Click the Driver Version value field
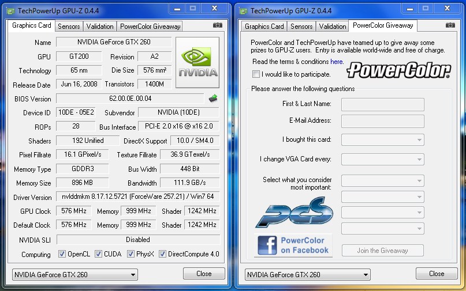 137,196
